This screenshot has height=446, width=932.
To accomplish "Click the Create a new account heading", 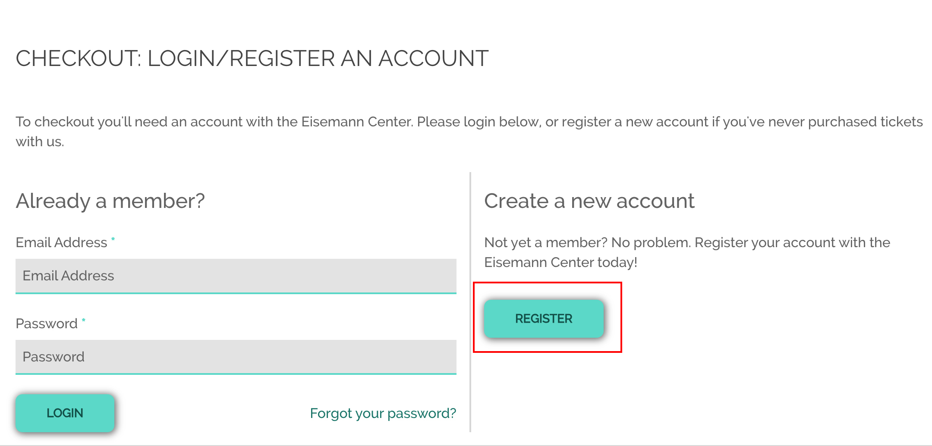I will [589, 201].
